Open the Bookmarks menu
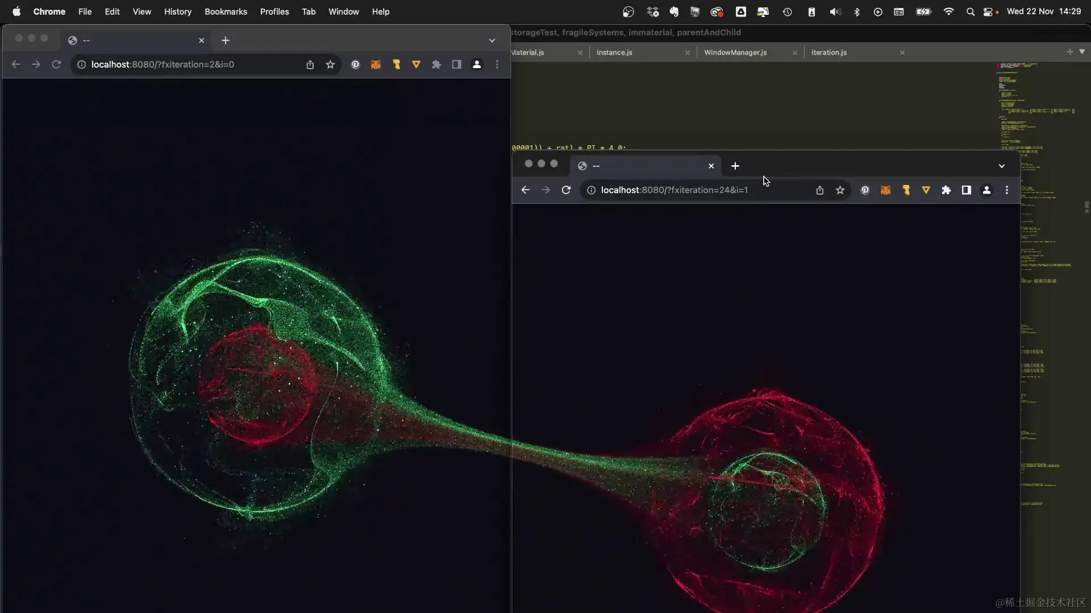 pos(226,11)
